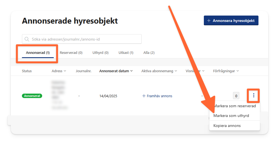Open the three-dot actions menu for the listing

click(x=253, y=96)
